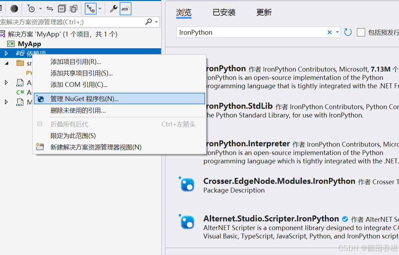Screen dimensions: 399x255
Task: Open the dropdown next to the tree view button
Action: tap(100, 9)
